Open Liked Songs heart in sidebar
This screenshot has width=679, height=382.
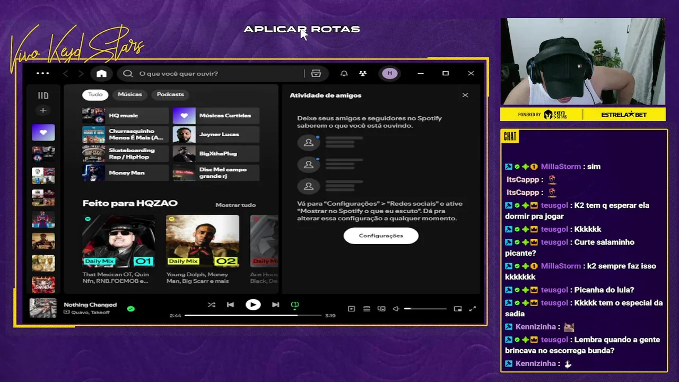click(43, 132)
